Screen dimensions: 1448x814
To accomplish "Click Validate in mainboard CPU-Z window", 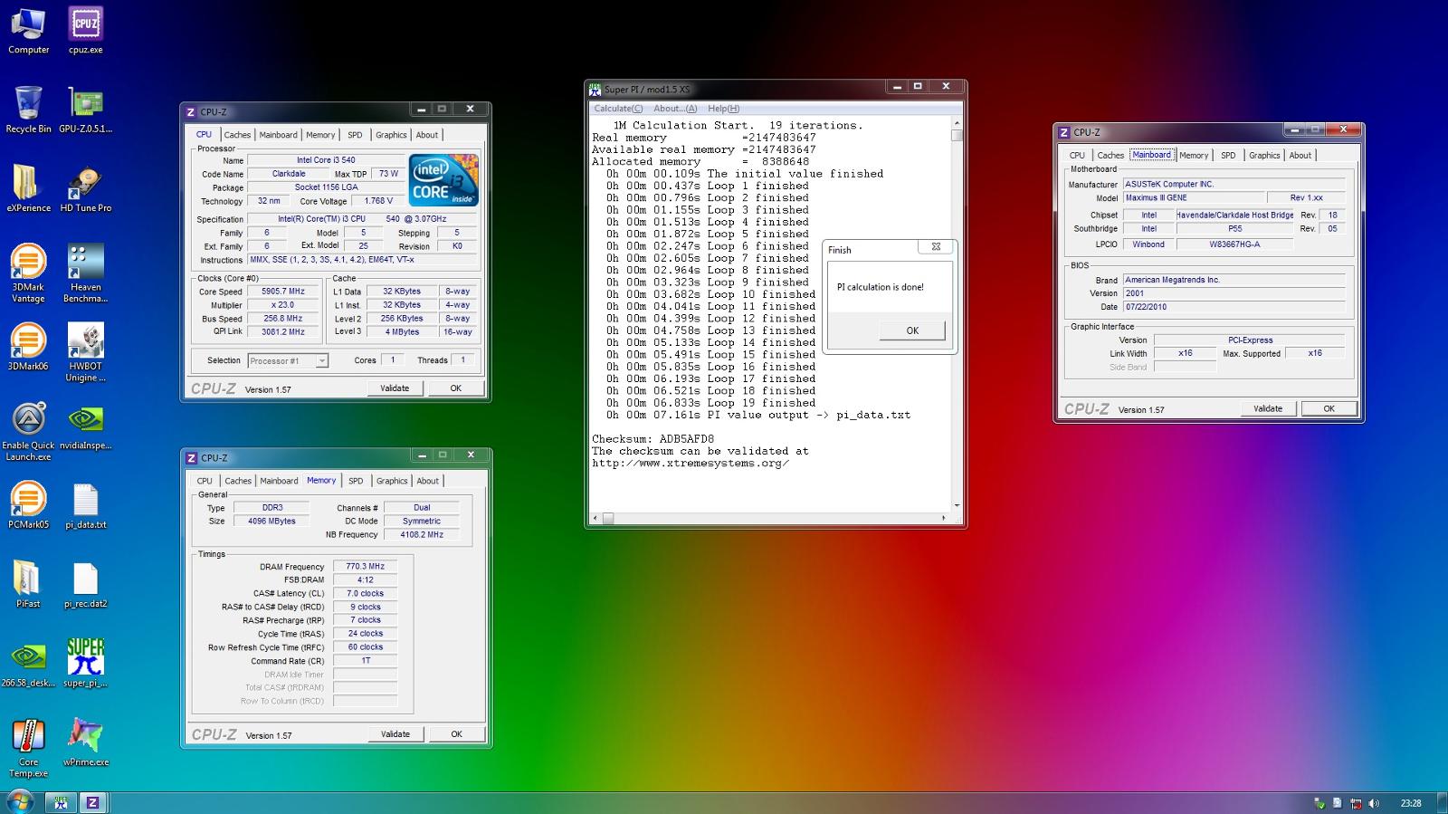I will pyautogui.click(x=1267, y=408).
